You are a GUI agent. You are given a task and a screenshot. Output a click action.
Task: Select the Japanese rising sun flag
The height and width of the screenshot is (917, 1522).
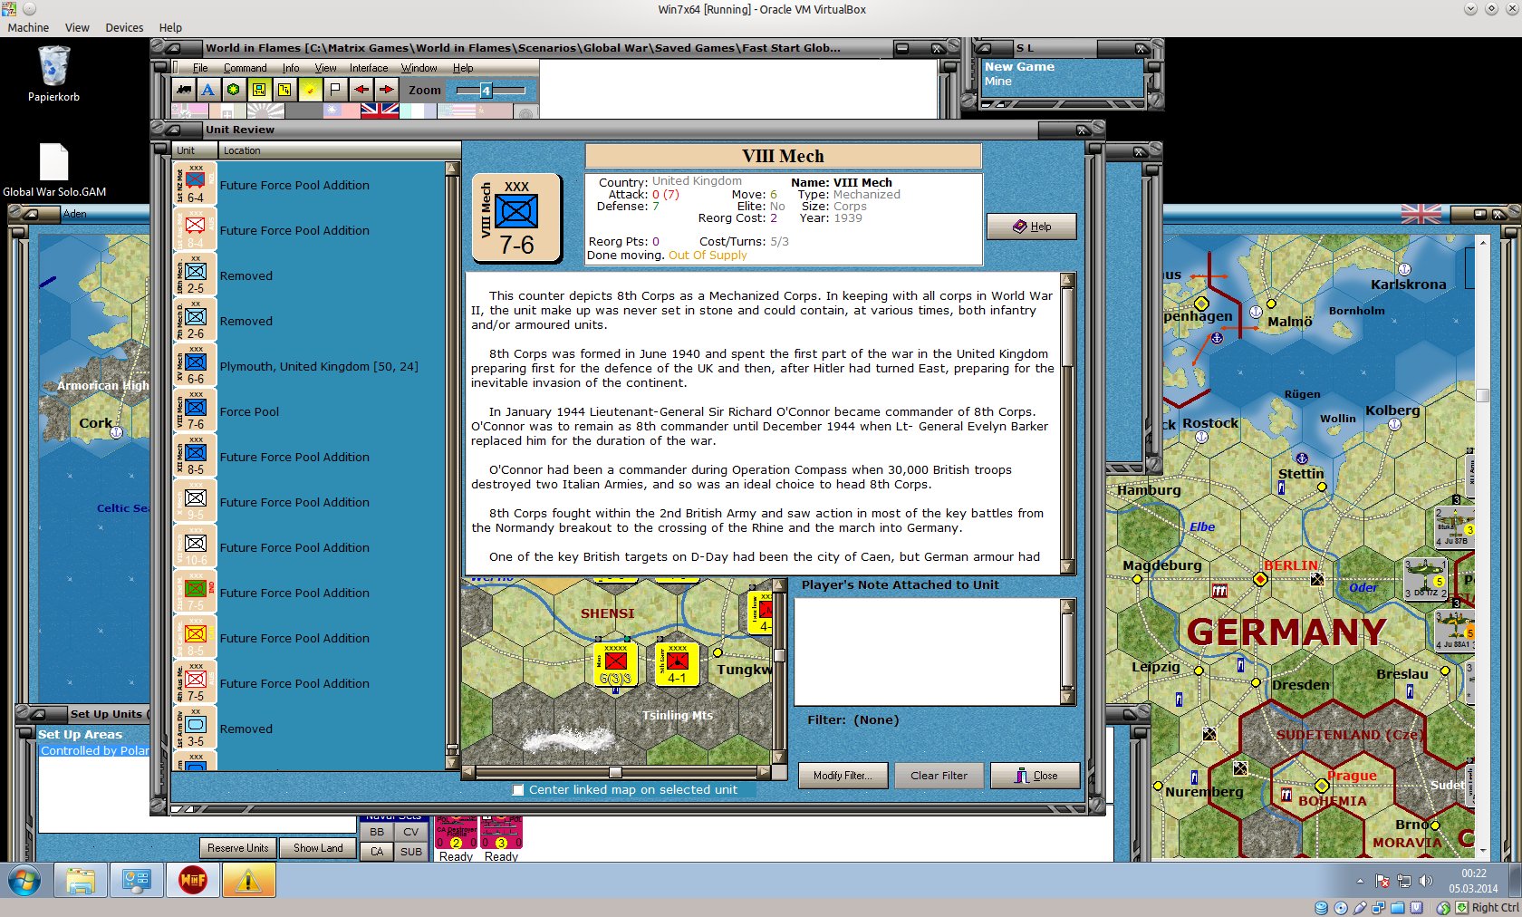click(x=266, y=111)
